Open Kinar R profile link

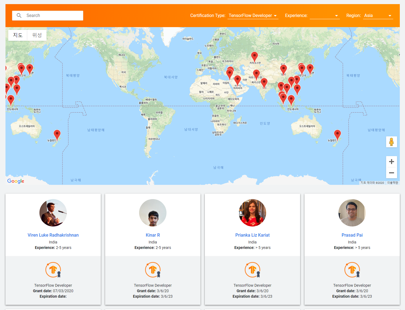tap(153, 235)
